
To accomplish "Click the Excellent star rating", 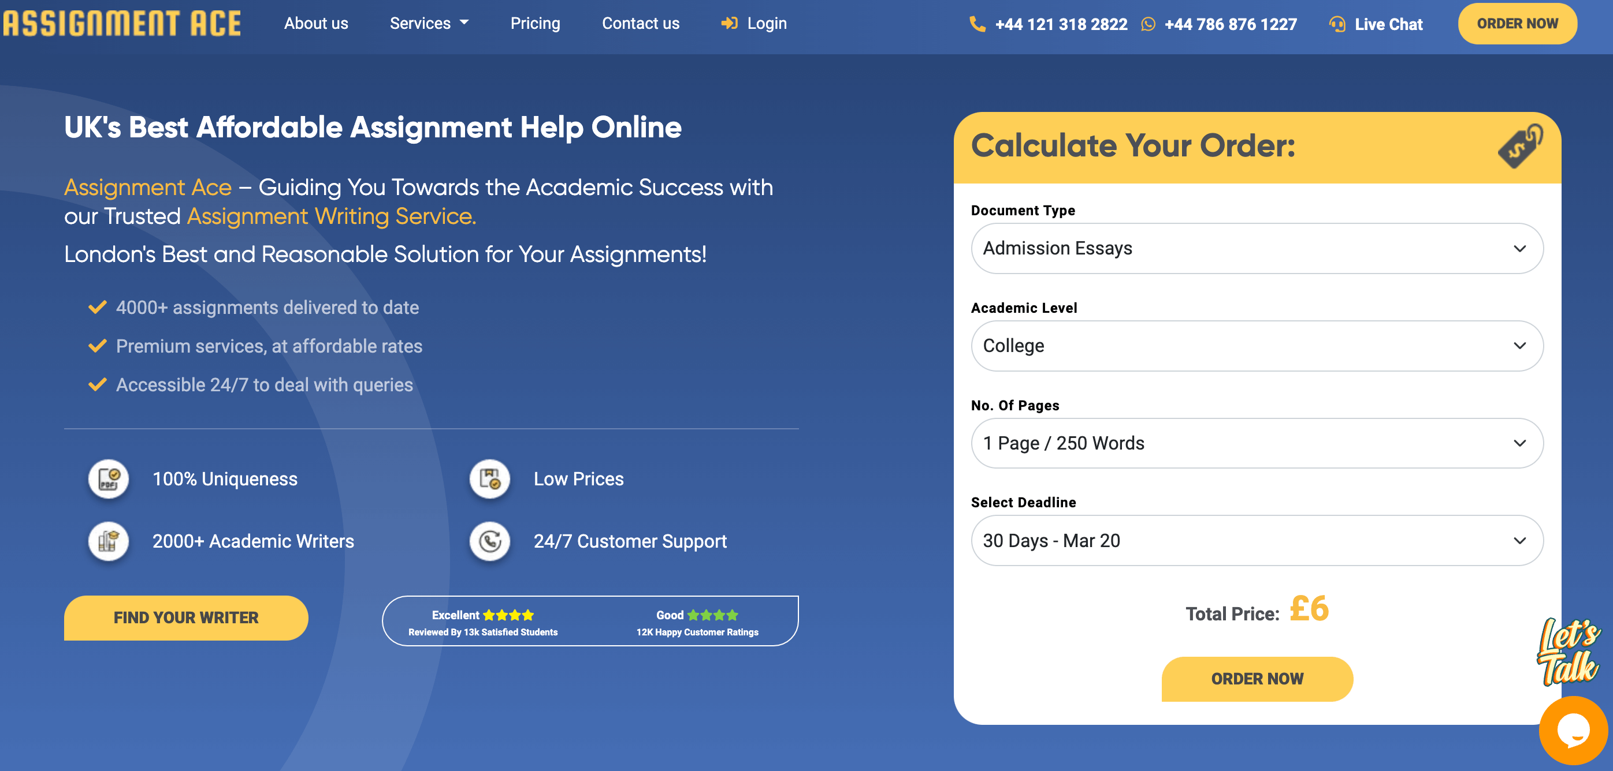I will 508,615.
